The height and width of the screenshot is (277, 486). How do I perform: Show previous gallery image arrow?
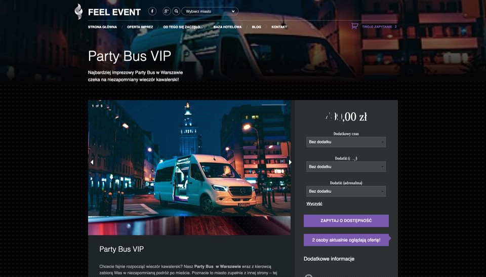pos(92,162)
